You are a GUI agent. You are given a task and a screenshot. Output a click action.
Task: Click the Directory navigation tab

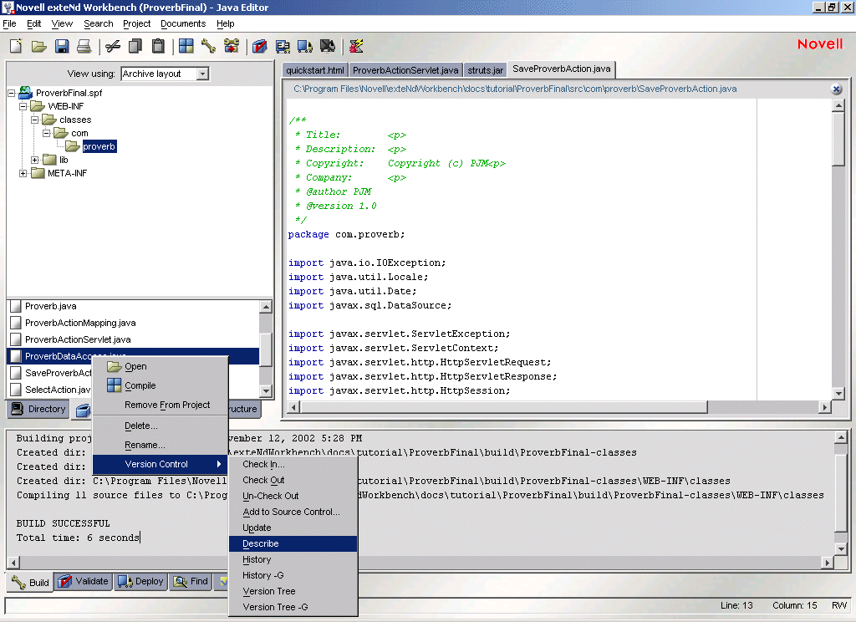[x=38, y=409]
